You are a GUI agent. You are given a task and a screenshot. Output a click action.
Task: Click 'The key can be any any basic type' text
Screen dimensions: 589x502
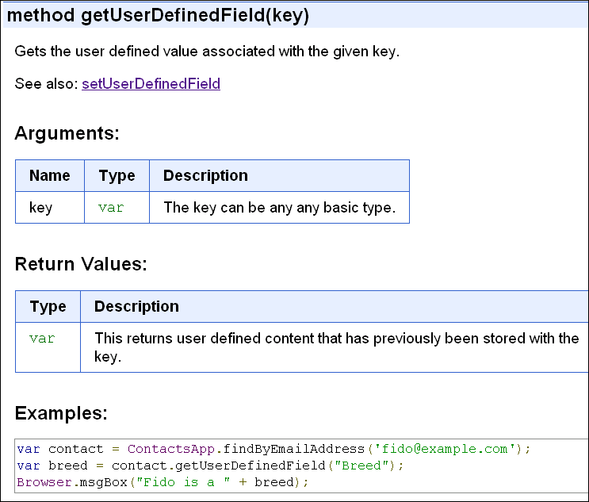[280, 208]
